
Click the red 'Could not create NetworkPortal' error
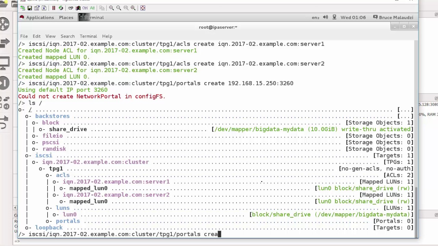click(x=92, y=96)
